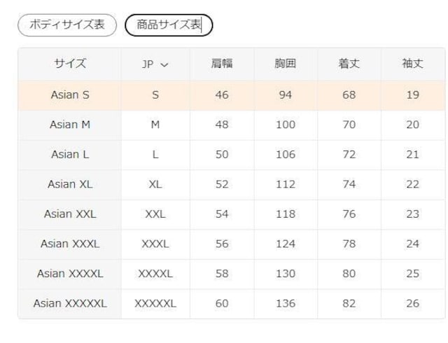Pick the Asian XL row
The image size is (448, 343).
pos(70,184)
